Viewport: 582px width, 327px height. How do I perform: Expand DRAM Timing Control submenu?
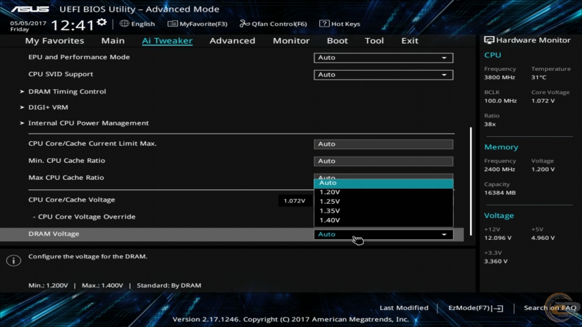[67, 91]
